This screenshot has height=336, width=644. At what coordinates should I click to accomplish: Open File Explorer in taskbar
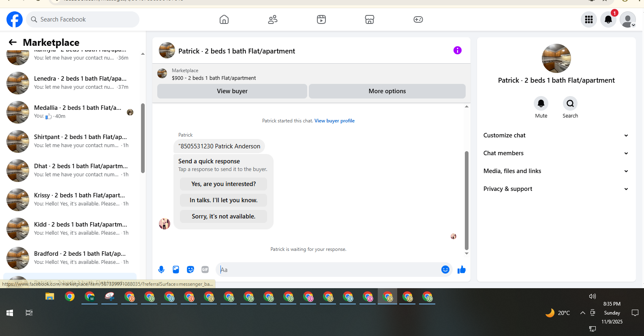50,297
